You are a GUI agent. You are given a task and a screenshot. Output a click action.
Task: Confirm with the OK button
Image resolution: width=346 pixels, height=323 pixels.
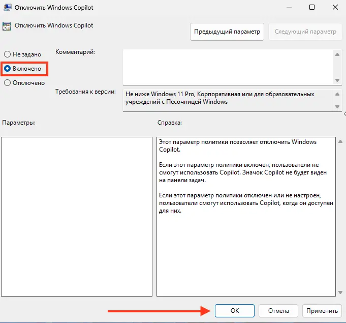tap(235, 311)
